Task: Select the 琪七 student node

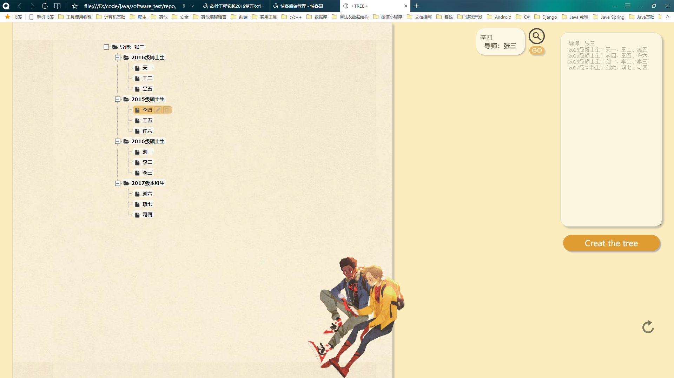Action: 144,204
